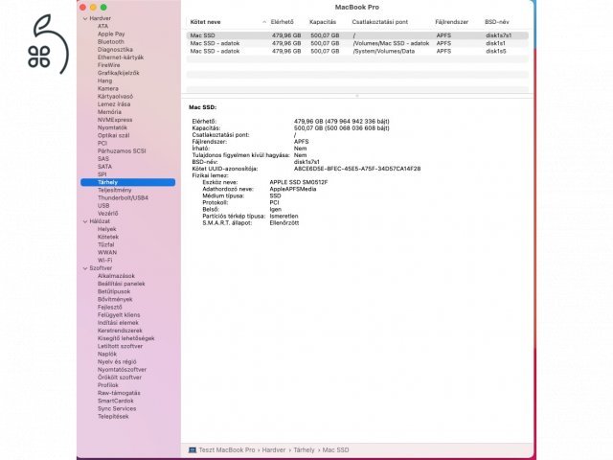Select Kötetek under Hálózat
Viewport: 613px width, 460px height.
(x=108, y=237)
